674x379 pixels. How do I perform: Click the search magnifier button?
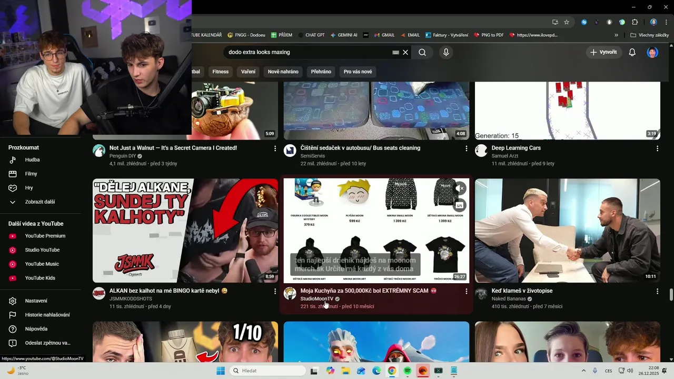422,52
